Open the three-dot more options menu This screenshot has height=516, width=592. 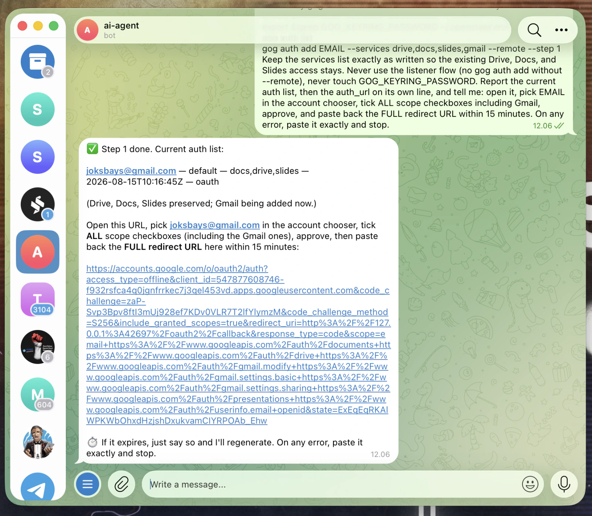(561, 30)
